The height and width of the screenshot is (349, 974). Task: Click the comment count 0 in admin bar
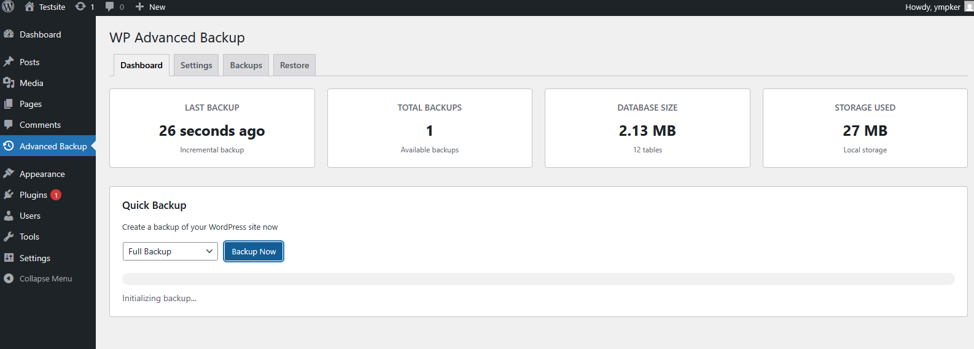pyautogui.click(x=122, y=7)
